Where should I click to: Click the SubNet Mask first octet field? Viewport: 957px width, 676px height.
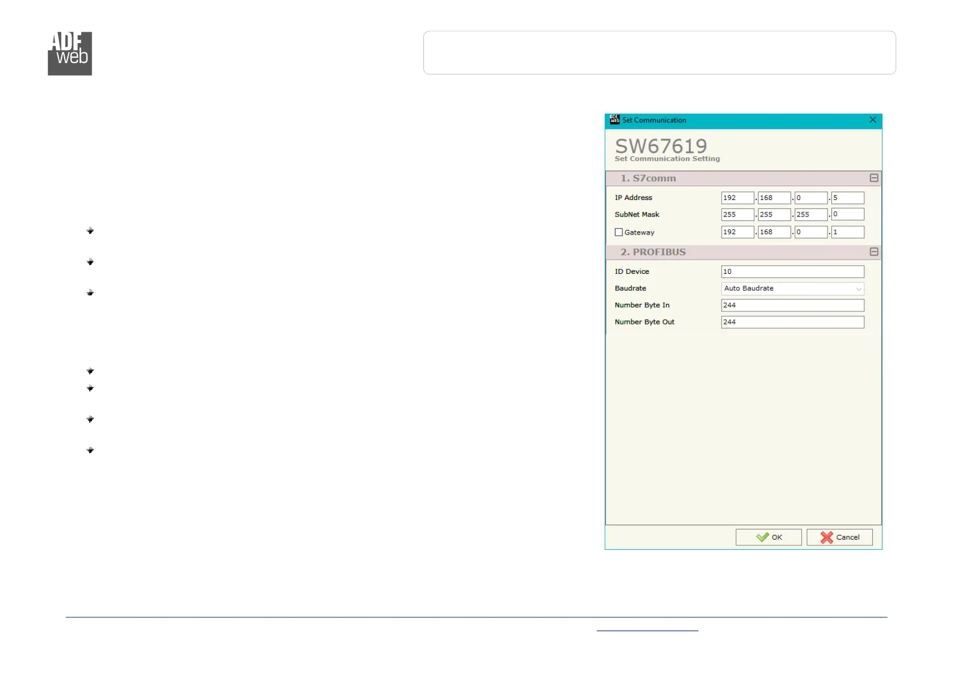[738, 215]
